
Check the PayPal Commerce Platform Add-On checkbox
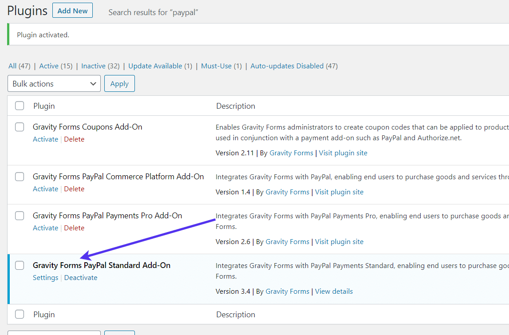(x=19, y=177)
